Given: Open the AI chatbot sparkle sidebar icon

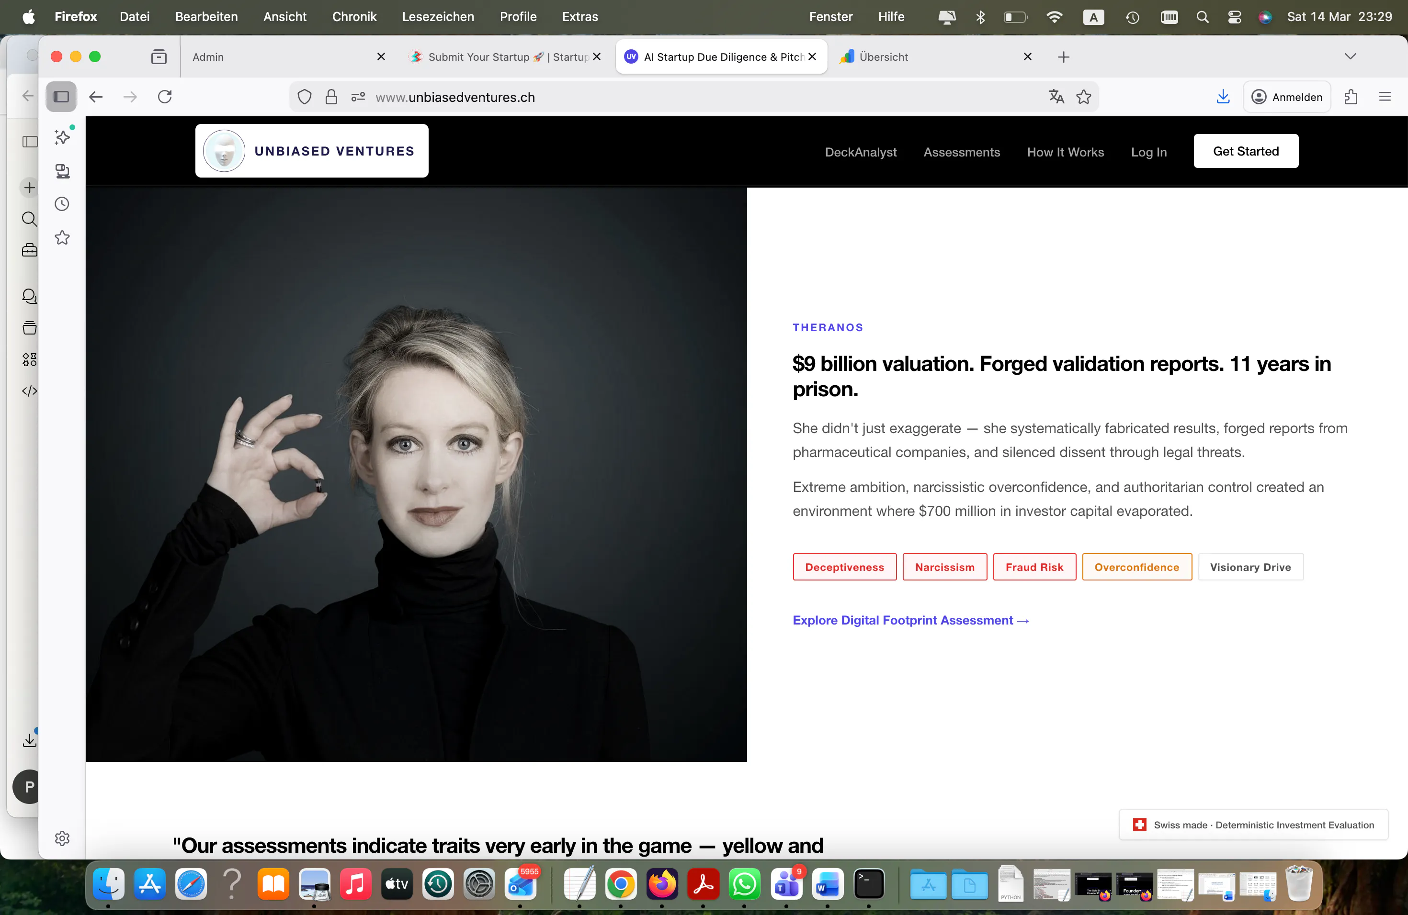Looking at the screenshot, I should [63, 137].
